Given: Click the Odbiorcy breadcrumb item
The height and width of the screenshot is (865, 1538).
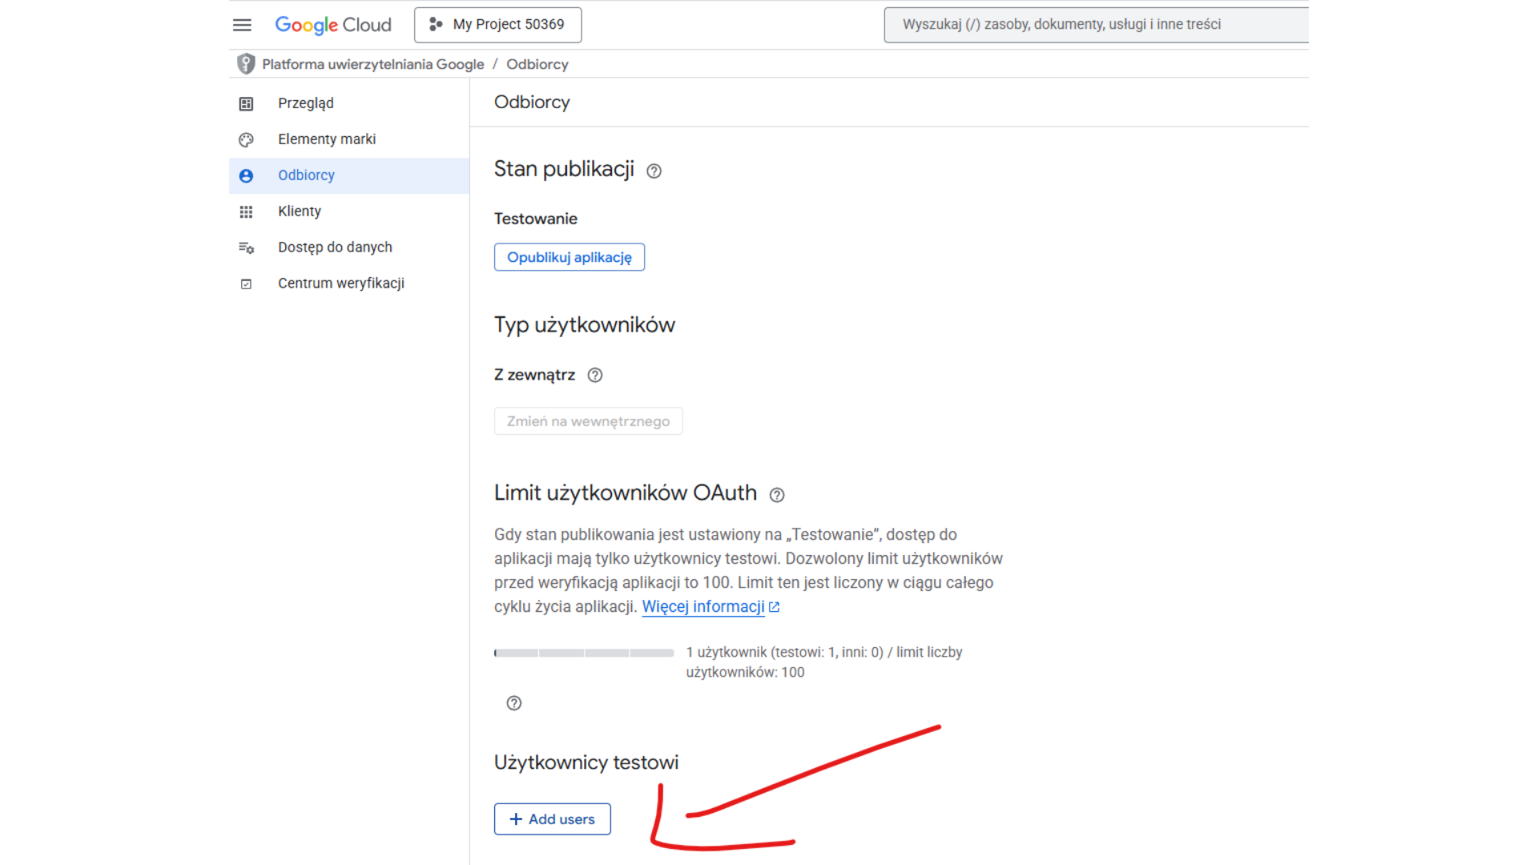Looking at the screenshot, I should [x=537, y=64].
